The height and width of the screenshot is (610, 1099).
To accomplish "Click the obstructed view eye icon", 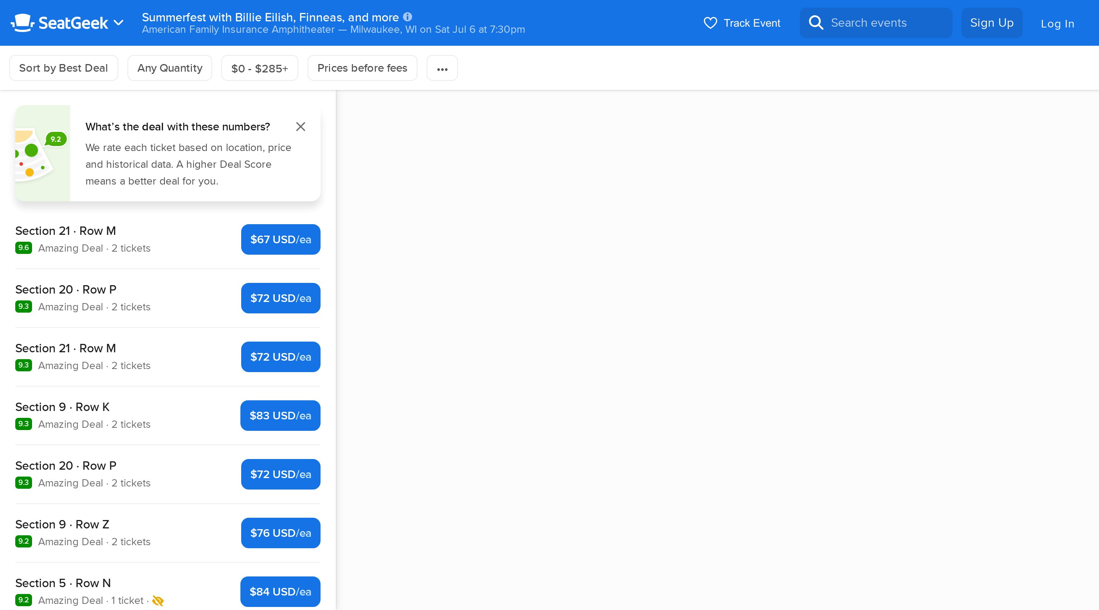I will tap(158, 600).
